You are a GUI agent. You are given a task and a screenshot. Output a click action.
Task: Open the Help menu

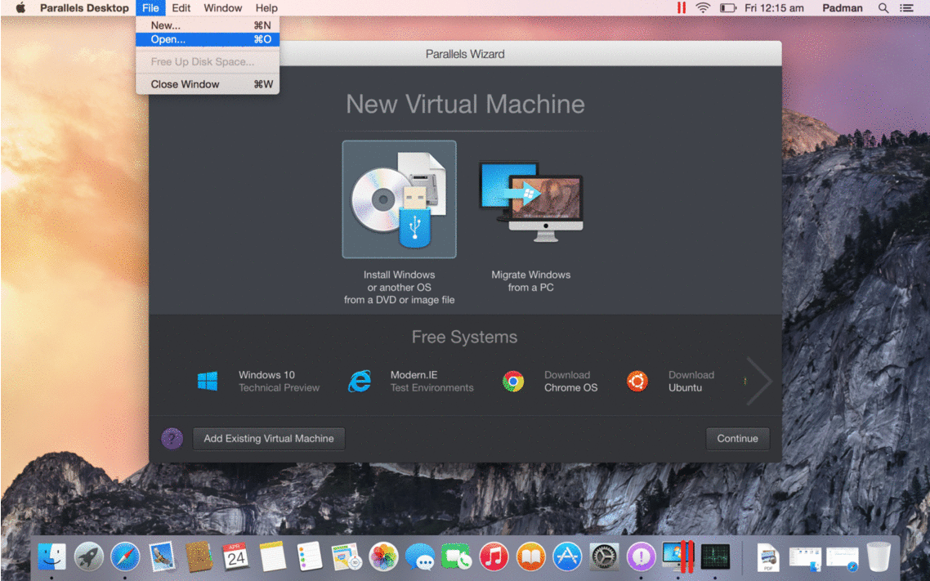[x=266, y=7]
